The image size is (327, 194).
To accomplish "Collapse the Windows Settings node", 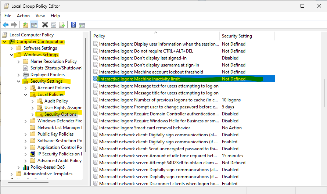I will point(11,55).
